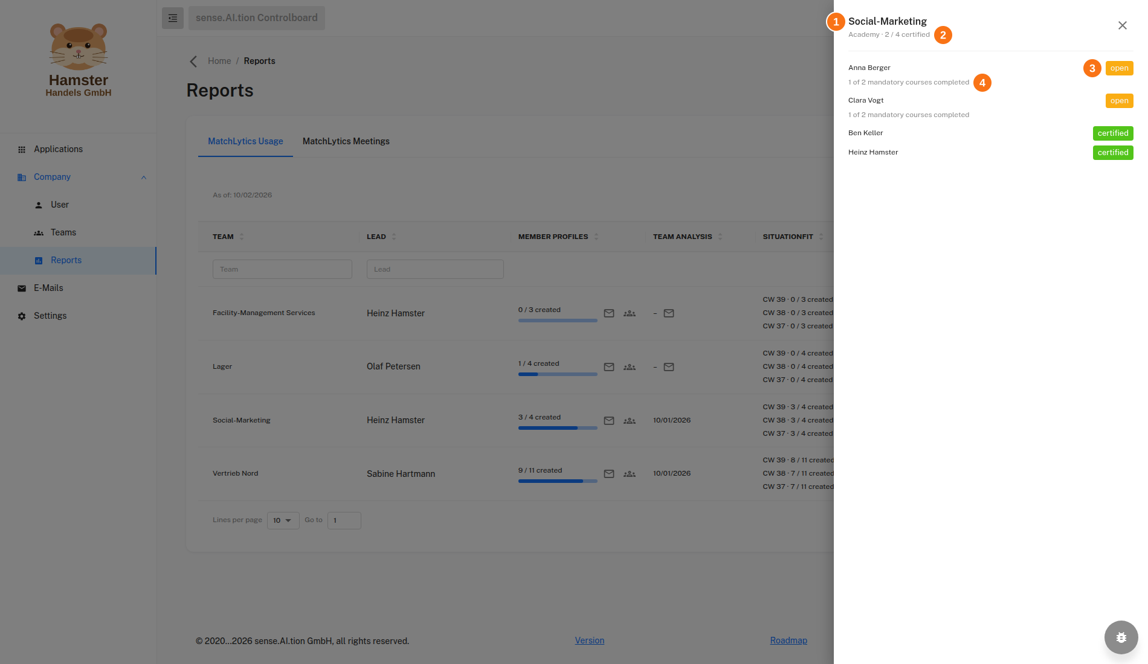The image size is (1148, 664).
Task: Close the Social-Marketing side panel
Action: point(1122,25)
